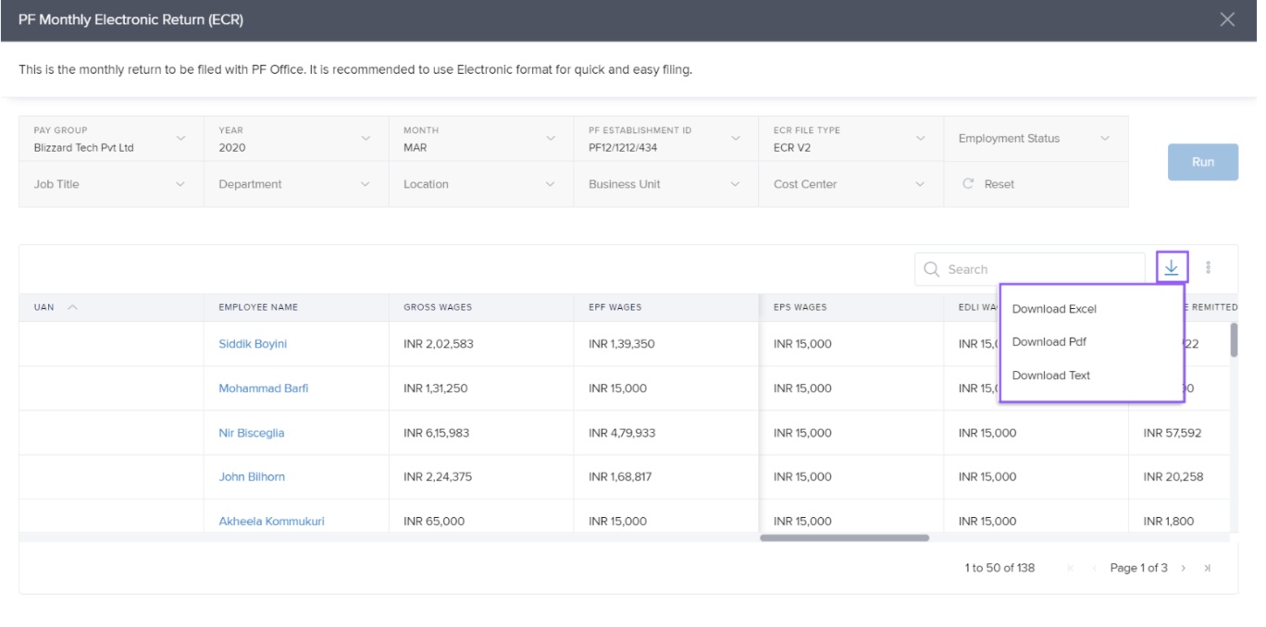The image size is (1266, 627).
Task: Expand the Month dropdown
Action: click(x=551, y=139)
